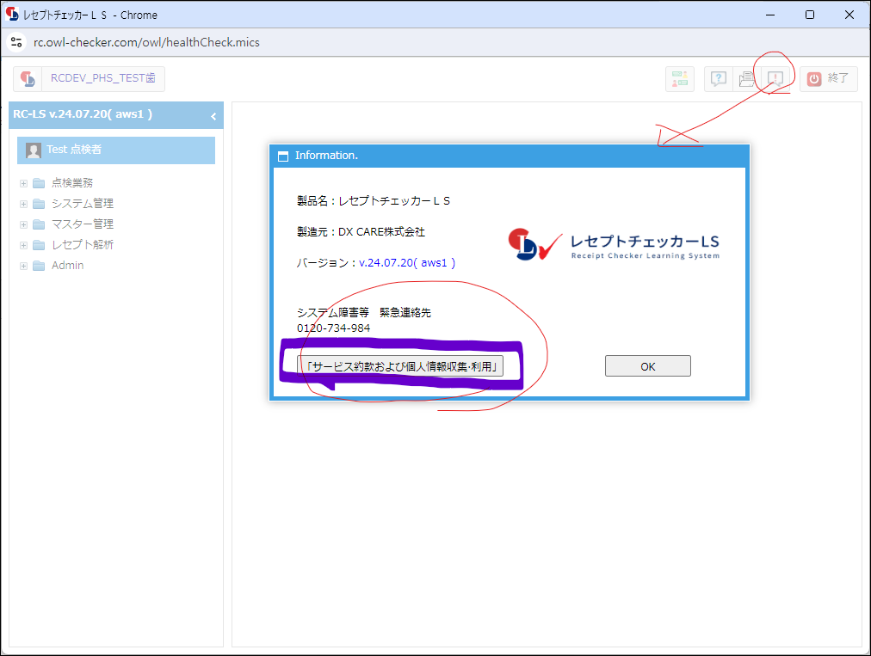
Task: Click the exclamation information toolbar icon
Action: [x=775, y=79]
